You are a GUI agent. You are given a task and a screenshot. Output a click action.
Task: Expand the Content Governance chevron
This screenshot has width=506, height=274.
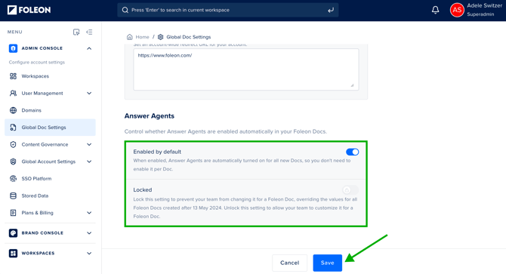click(x=89, y=144)
